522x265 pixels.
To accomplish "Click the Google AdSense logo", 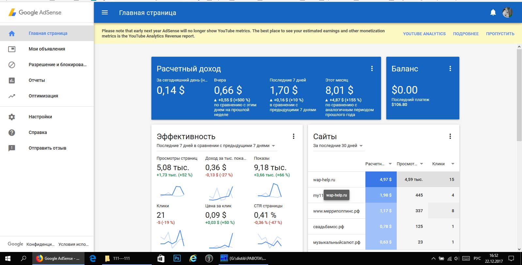I will click(x=35, y=12).
